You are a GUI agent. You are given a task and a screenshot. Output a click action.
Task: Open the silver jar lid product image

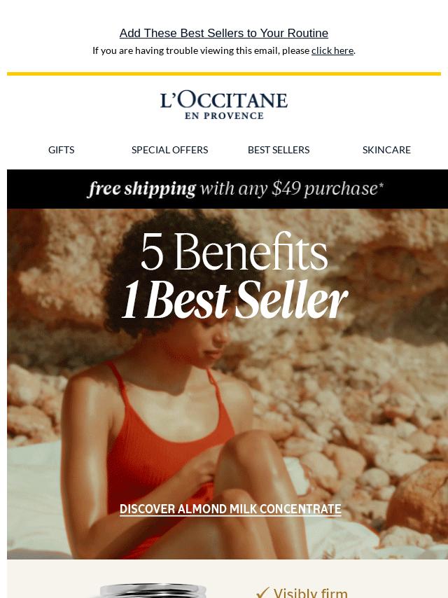pos(153,590)
